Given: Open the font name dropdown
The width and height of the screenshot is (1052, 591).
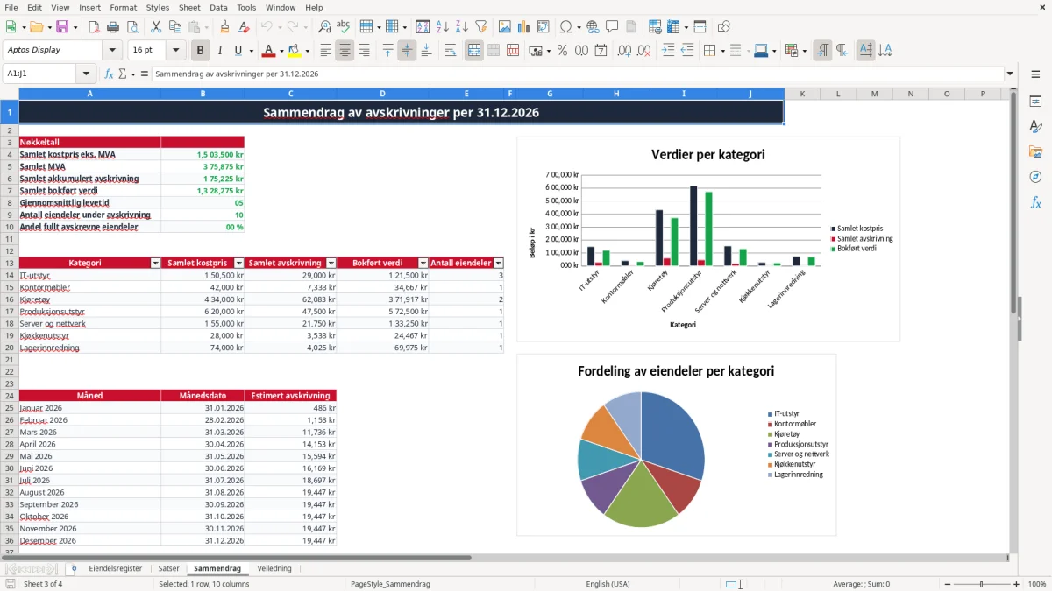Looking at the screenshot, I should coord(111,50).
